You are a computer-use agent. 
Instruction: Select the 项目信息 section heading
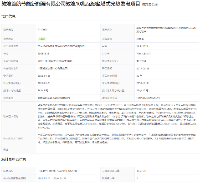pyautogui.click(x=8, y=16)
